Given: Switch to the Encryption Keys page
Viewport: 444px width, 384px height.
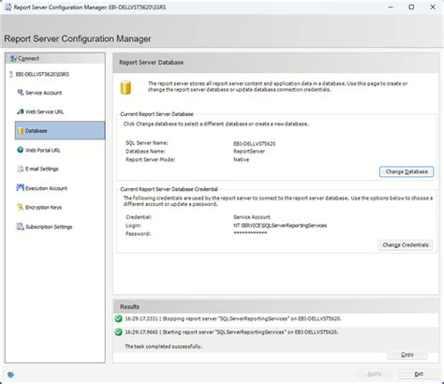Looking at the screenshot, I should pyautogui.click(x=43, y=207).
